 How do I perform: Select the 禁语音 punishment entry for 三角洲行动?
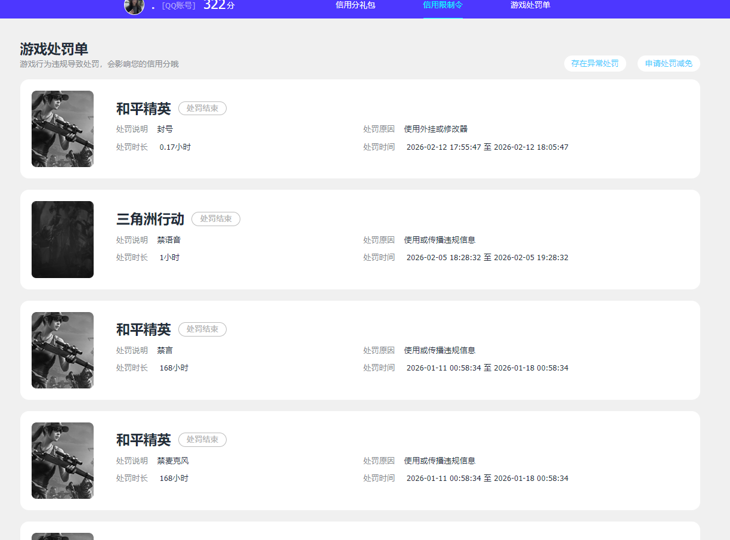click(168, 239)
